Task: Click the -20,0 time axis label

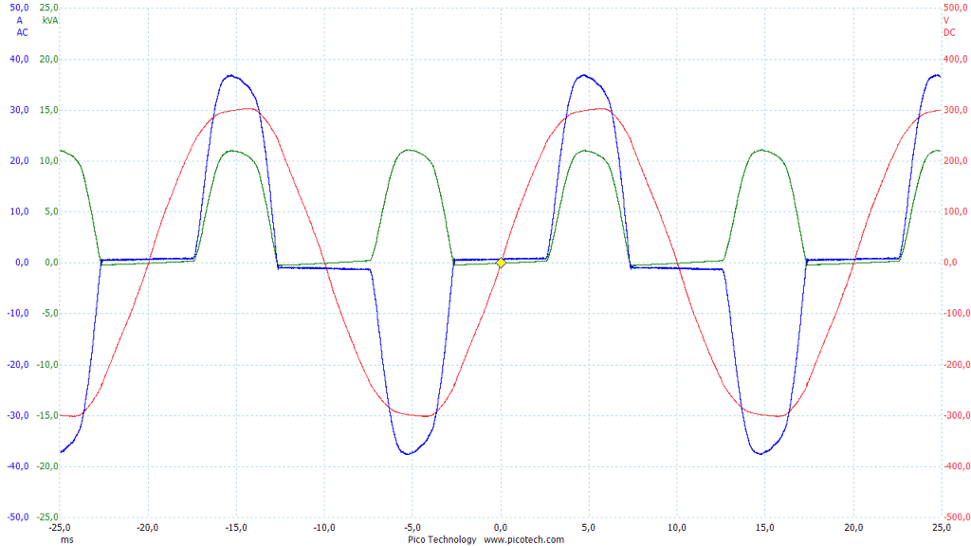Action: [x=148, y=528]
